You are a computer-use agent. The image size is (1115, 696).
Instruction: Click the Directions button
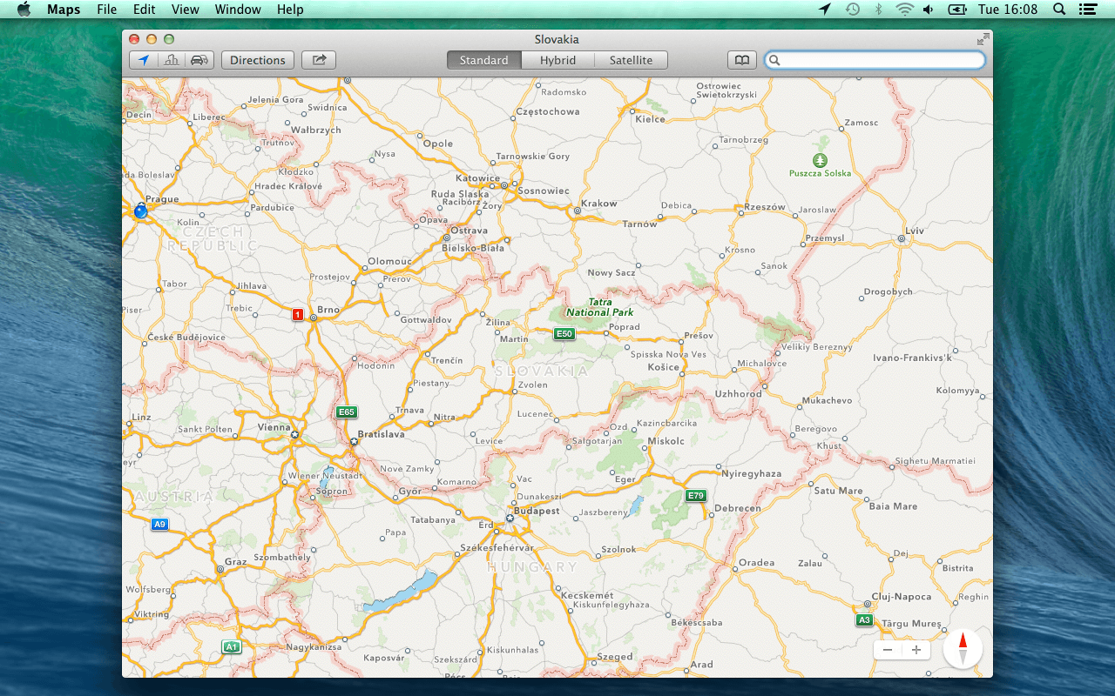coord(258,60)
